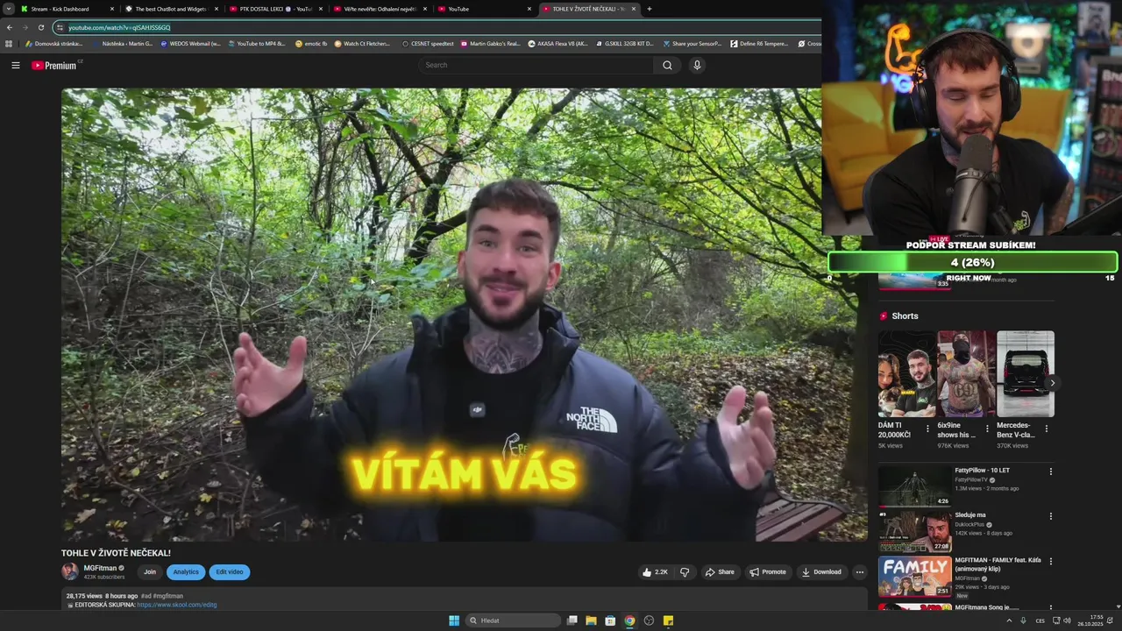Switch to Věřte nevěřte tab
This screenshot has height=631, width=1122.
[380, 9]
